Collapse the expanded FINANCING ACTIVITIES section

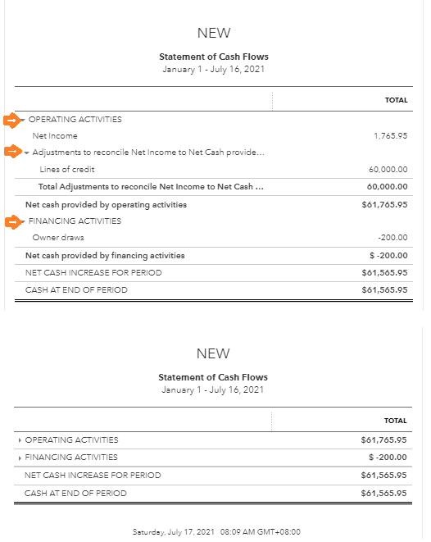[23, 221]
